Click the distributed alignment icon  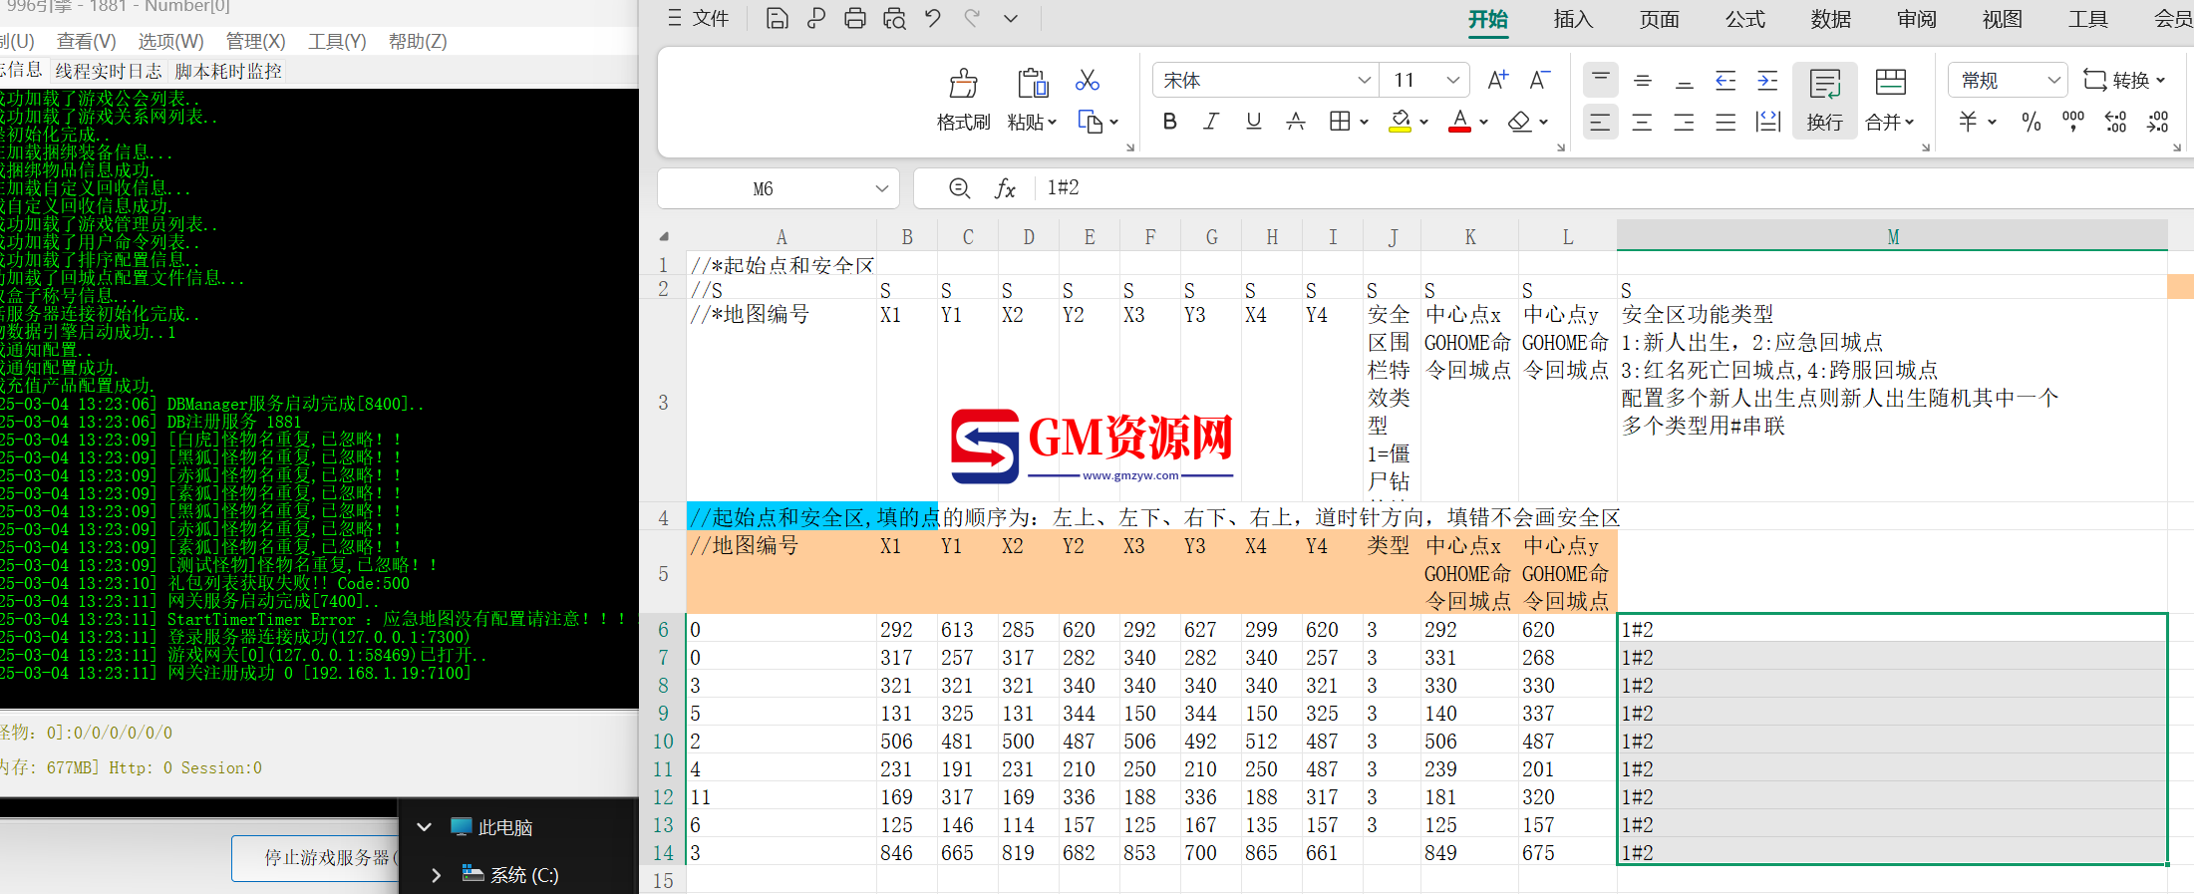1767,122
